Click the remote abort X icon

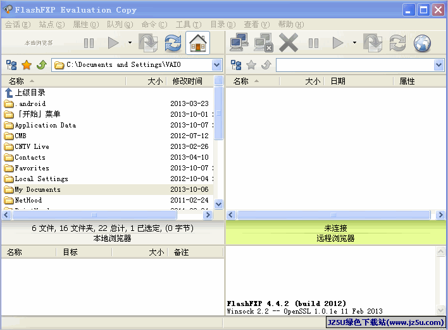point(289,43)
